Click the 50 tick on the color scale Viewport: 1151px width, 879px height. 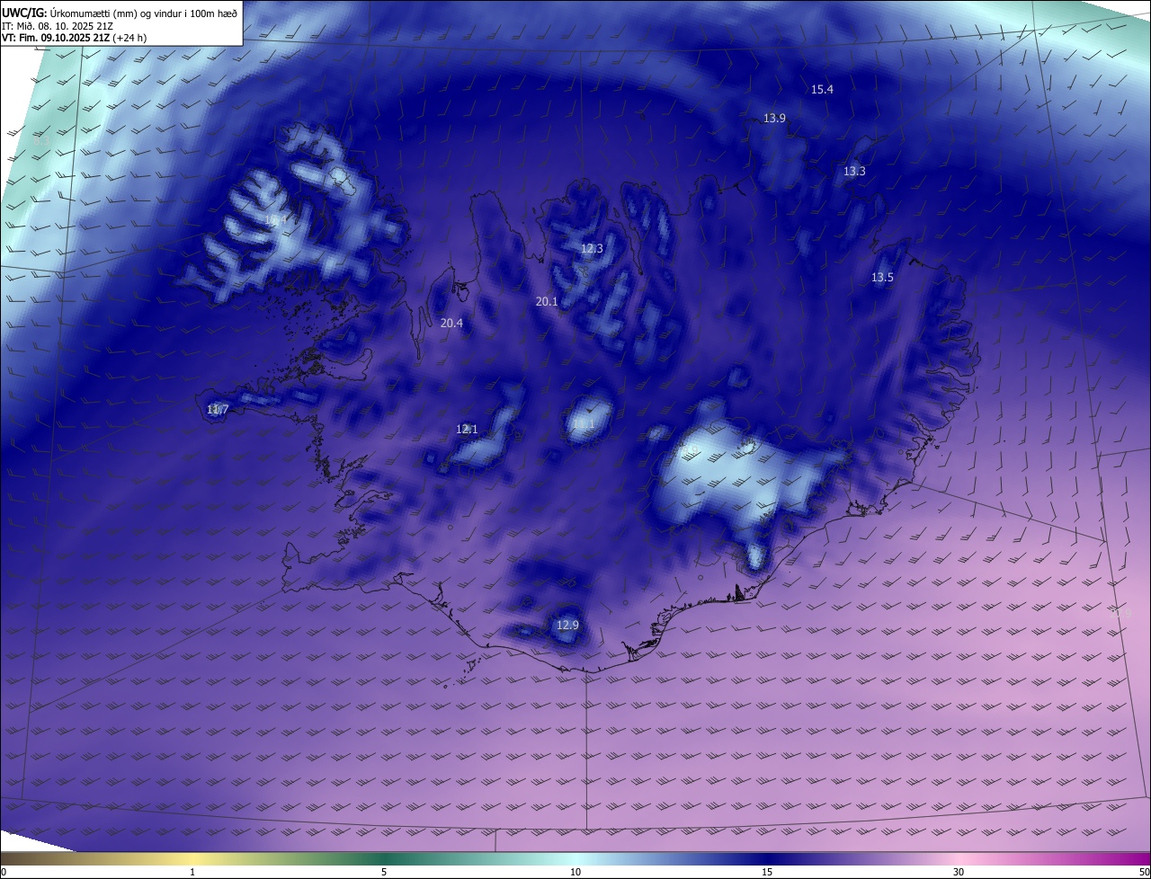(x=1145, y=872)
